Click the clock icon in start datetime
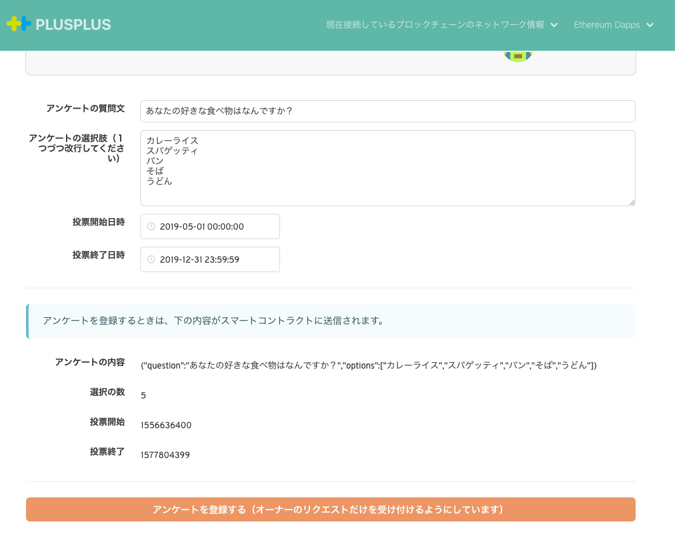This screenshot has width=675, height=550. pyautogui.click(x=151, y=226)
